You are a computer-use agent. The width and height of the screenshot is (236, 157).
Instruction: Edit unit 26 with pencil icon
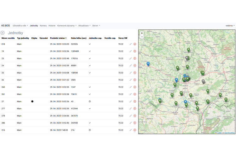coord(131,80)
